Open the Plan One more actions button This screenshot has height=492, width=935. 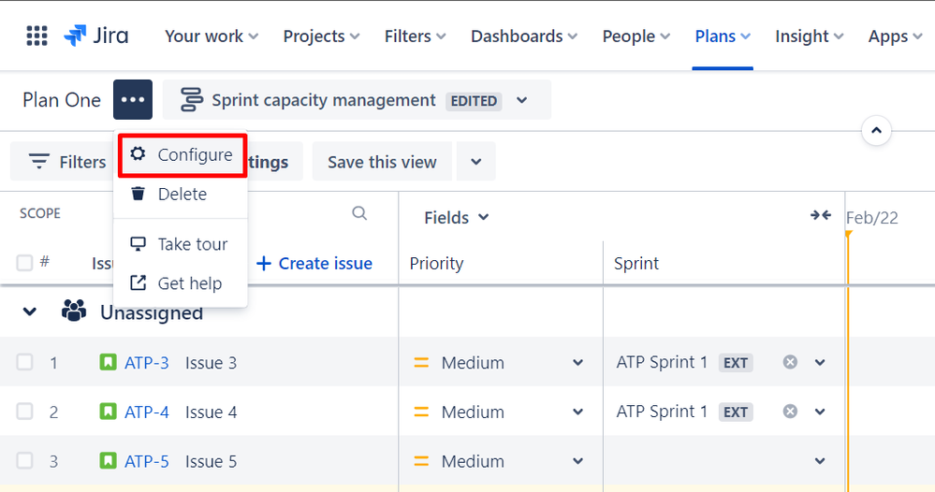[133, 99]
